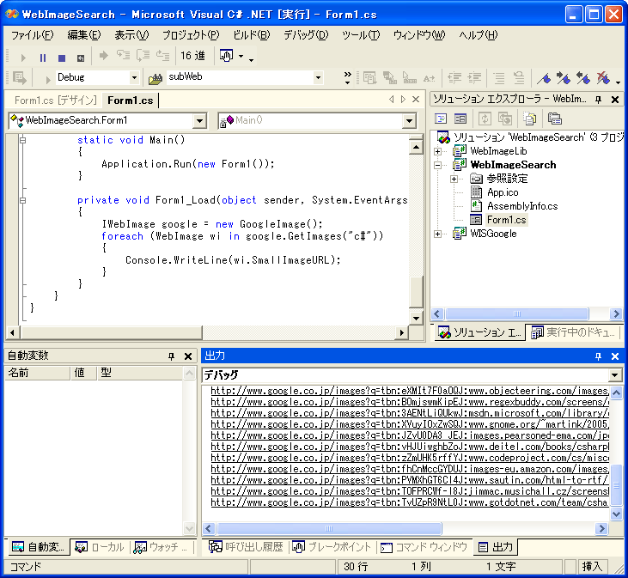The height and width of the screenshot is (578, 628).
Task: Click the Uncomment Selection icon
Action: [x=519, y=77]
